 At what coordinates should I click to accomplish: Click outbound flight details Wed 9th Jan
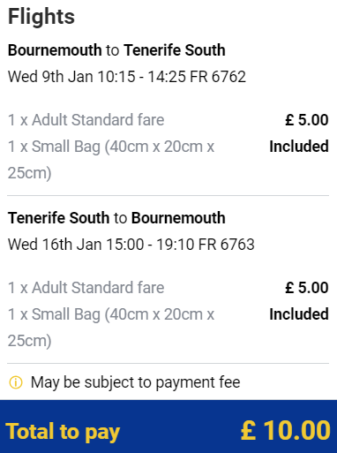[x=127, y=77]
